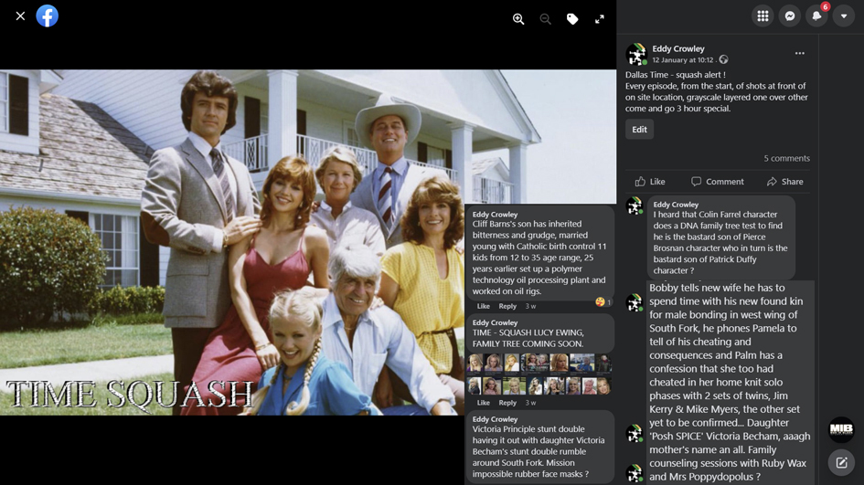Close the photo viewer with the X icon
The height and width of the screenshot is (485, 864).
click(20, 16)
